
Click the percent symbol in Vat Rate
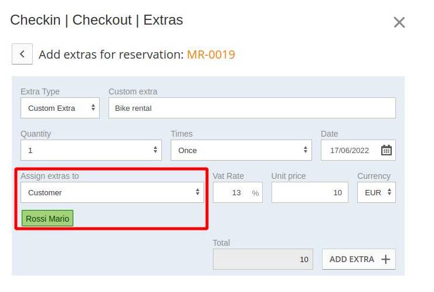click(255, 193)
